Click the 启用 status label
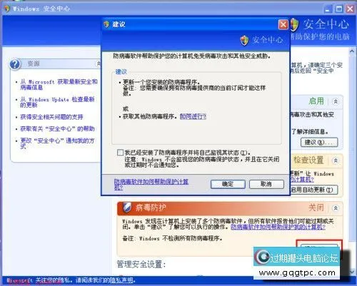Image resolution: width=357 pixels, height=286 pixels. pyautogui.click(x=316, y=101)
